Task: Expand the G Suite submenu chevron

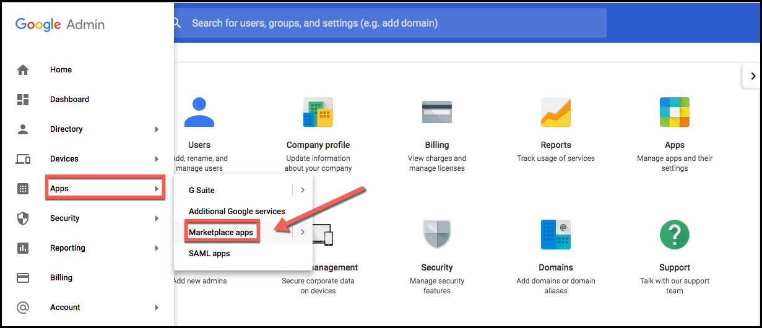Action: pyautogui.click(x=303, y=190)
